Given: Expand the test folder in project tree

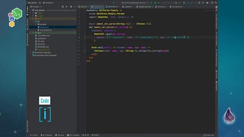Looking at the screenshot, I should 33,33.
